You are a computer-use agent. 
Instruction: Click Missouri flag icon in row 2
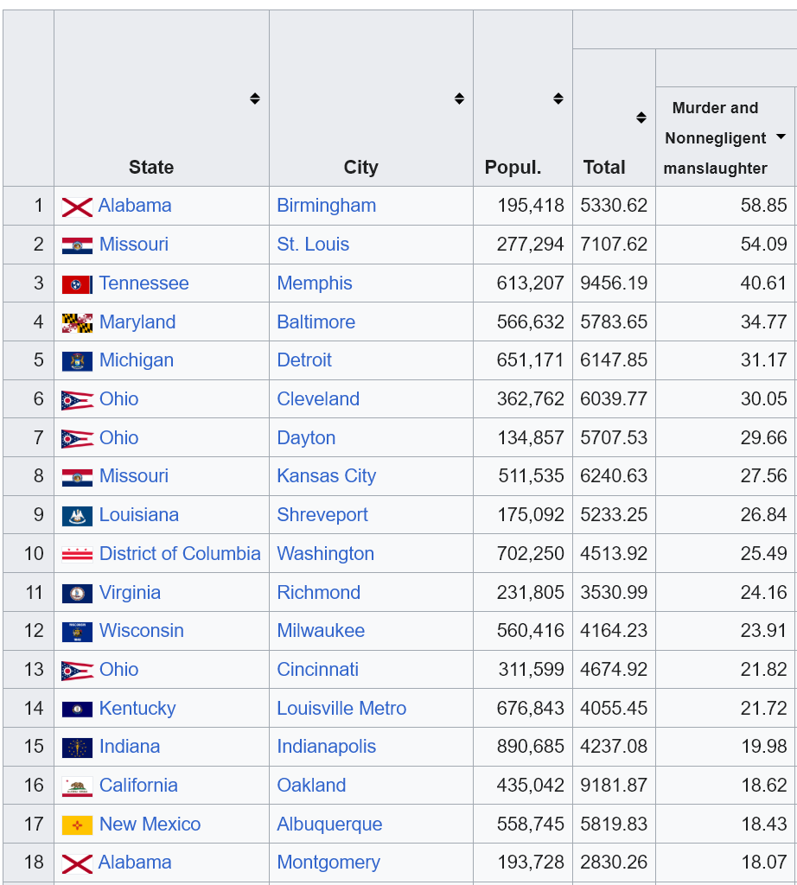point(77,245)
